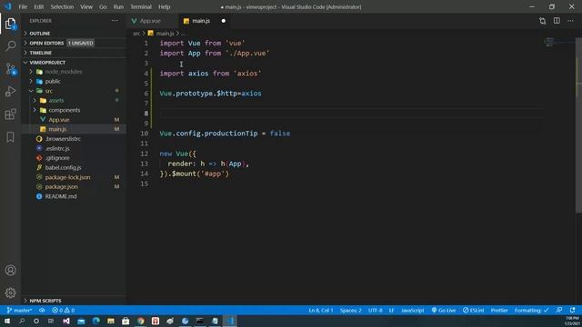Viewport: 582px width, 327px height.
Task: Click the feedback icon in status bar
Action: (559, 310)
